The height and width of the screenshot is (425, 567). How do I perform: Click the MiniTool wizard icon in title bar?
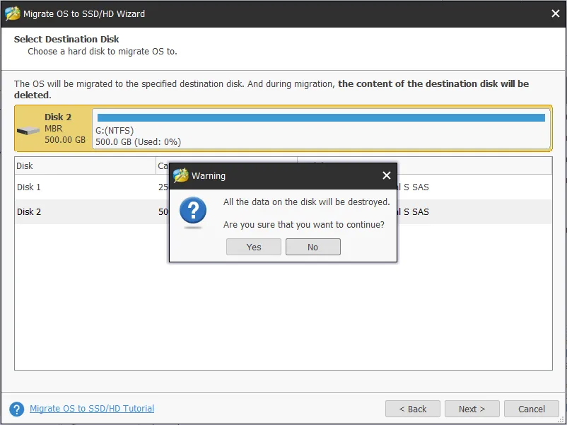tap(12, 13)
